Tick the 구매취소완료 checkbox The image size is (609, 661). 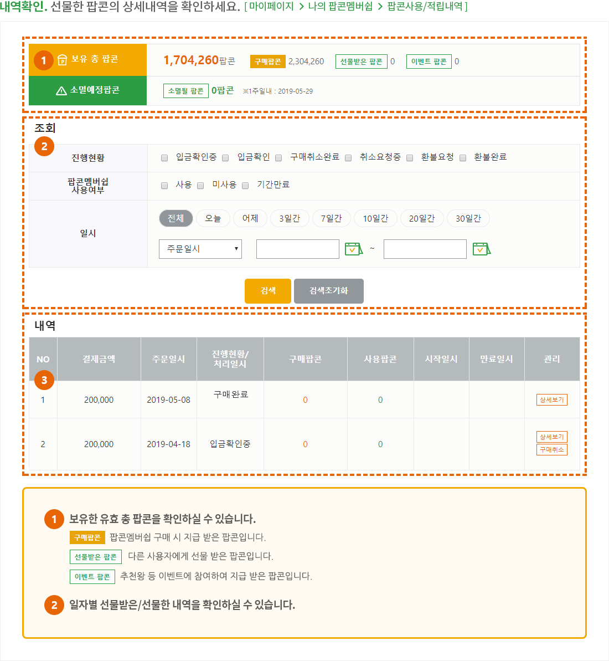coord(278,158)
